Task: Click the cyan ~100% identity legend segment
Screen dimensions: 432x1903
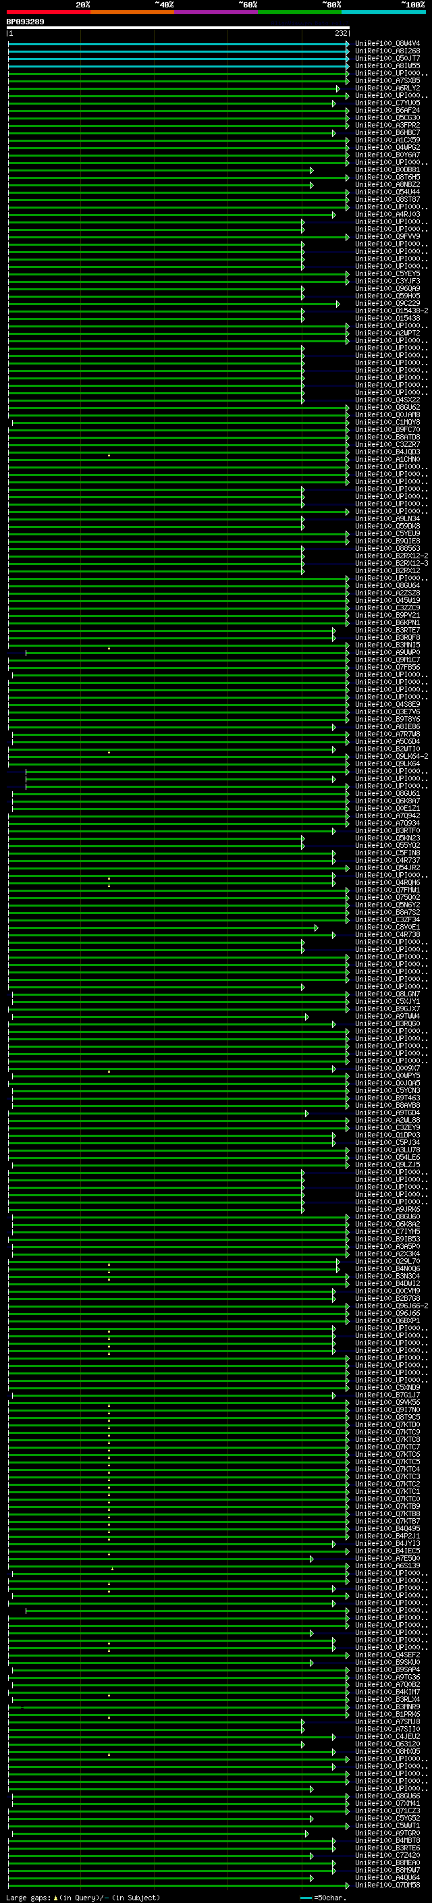Action: 384,12
